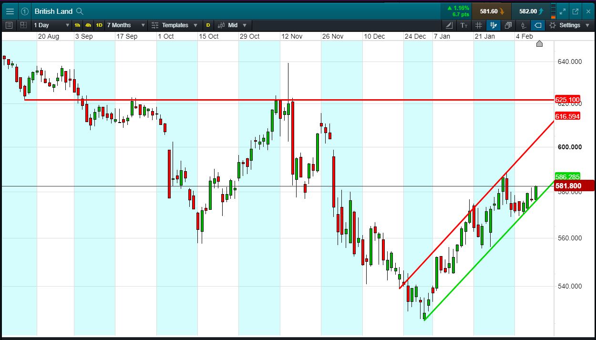The height and width of the screenshot is (340, 596).
Task: Click the 4 Feb date label
Action: [x=524, y=36]
